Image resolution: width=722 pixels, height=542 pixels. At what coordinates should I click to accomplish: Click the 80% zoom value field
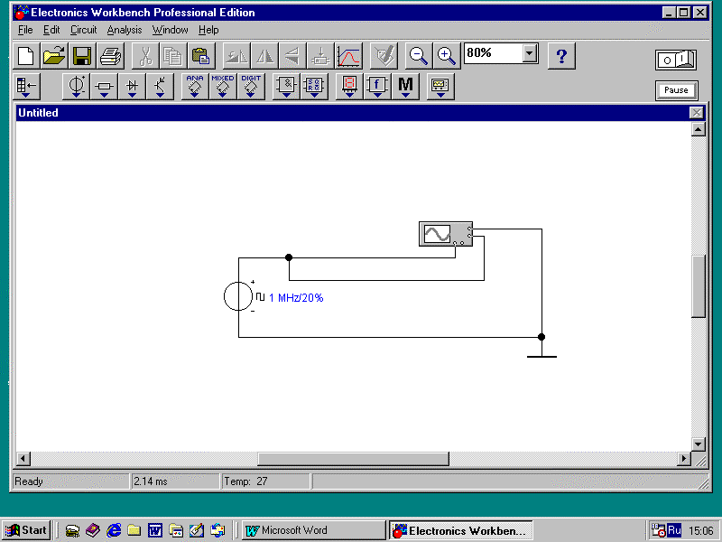[493, 53]
